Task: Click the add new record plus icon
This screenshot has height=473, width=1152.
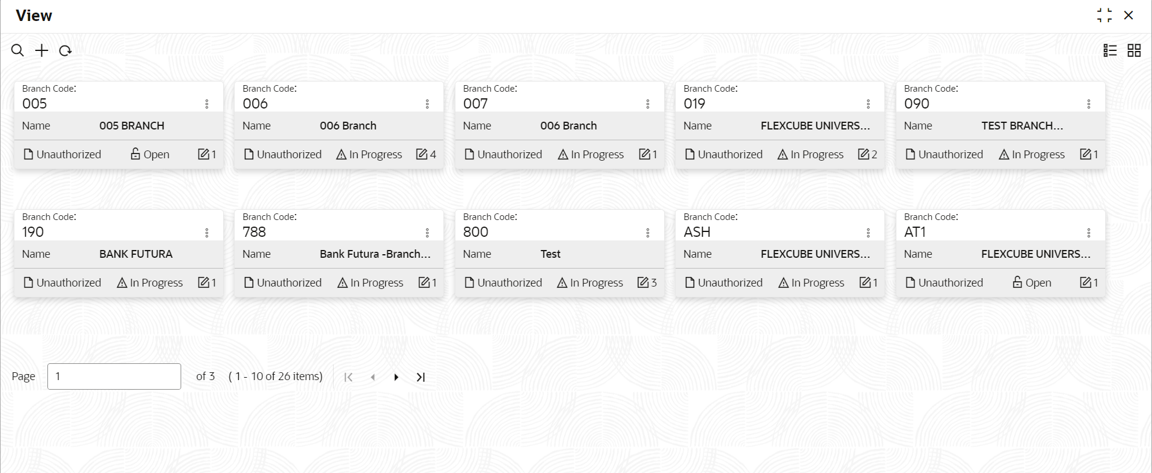Action: click(x=41, y=50)
